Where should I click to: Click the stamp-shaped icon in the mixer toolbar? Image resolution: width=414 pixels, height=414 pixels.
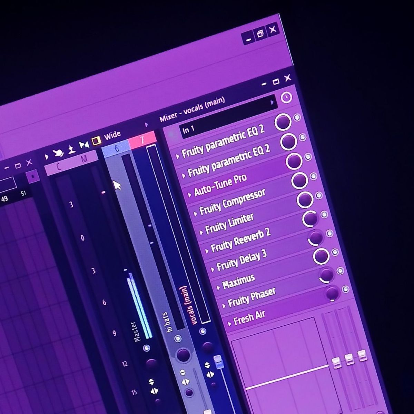coord(71,149)
